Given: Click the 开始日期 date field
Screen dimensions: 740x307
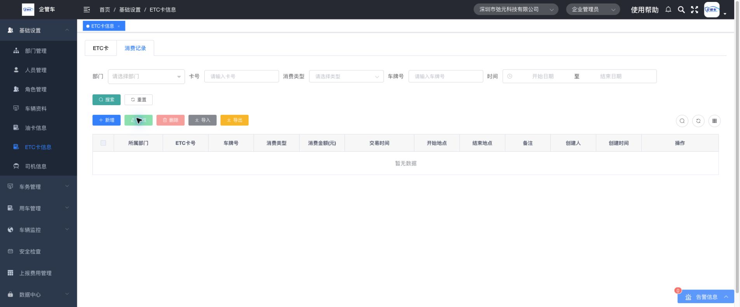Looking at the screenshot, I should tap(543, 76).
